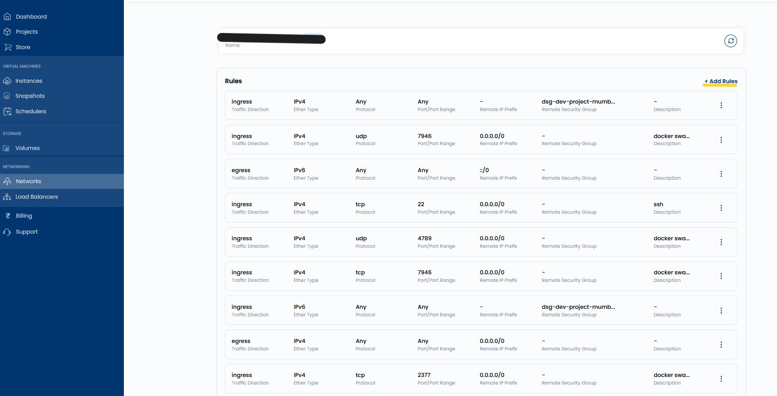Screen dimensions: 777x396
Task: Click the port value 2377
Action: 424,375
